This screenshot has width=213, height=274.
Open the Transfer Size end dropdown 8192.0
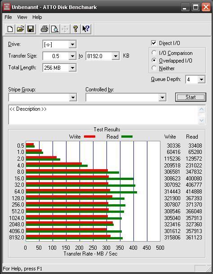coord(115,56)
